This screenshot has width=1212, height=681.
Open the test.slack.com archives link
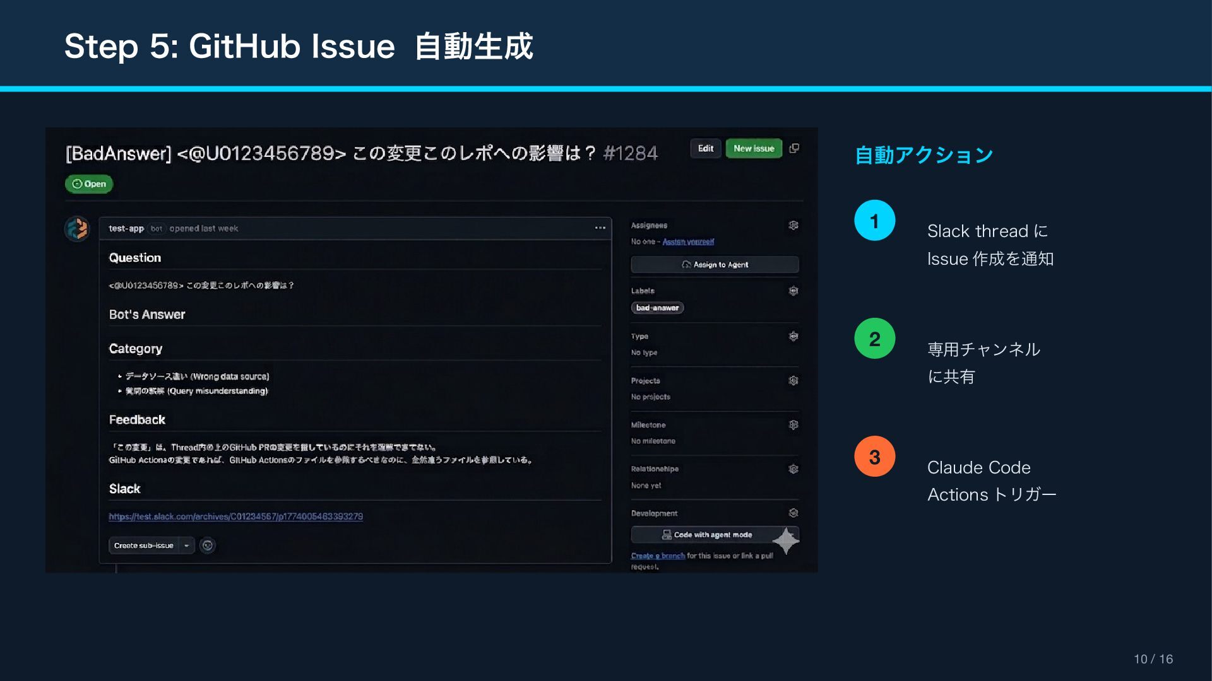[x=235, y=516]
